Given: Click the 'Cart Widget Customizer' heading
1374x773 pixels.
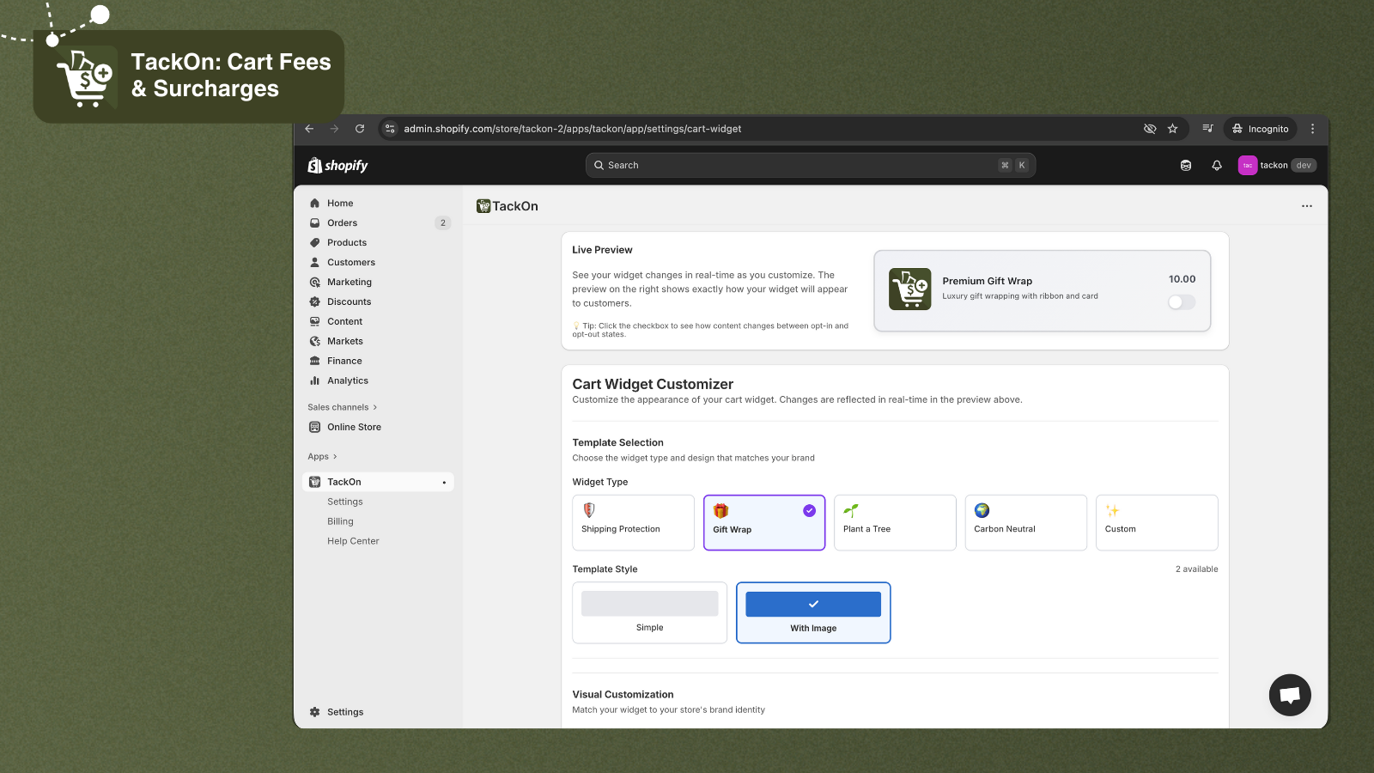Looking at the screenshot, I should pos(653,384).
